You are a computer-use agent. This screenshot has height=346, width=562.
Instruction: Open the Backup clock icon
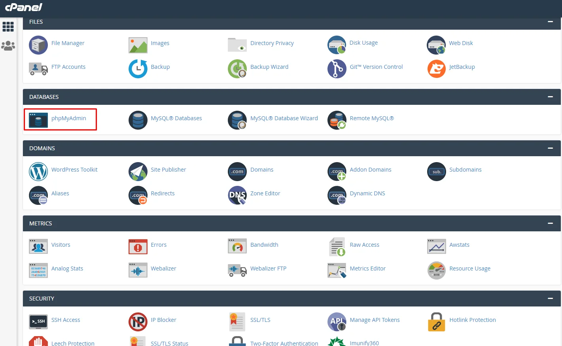[x=138, y=69]
